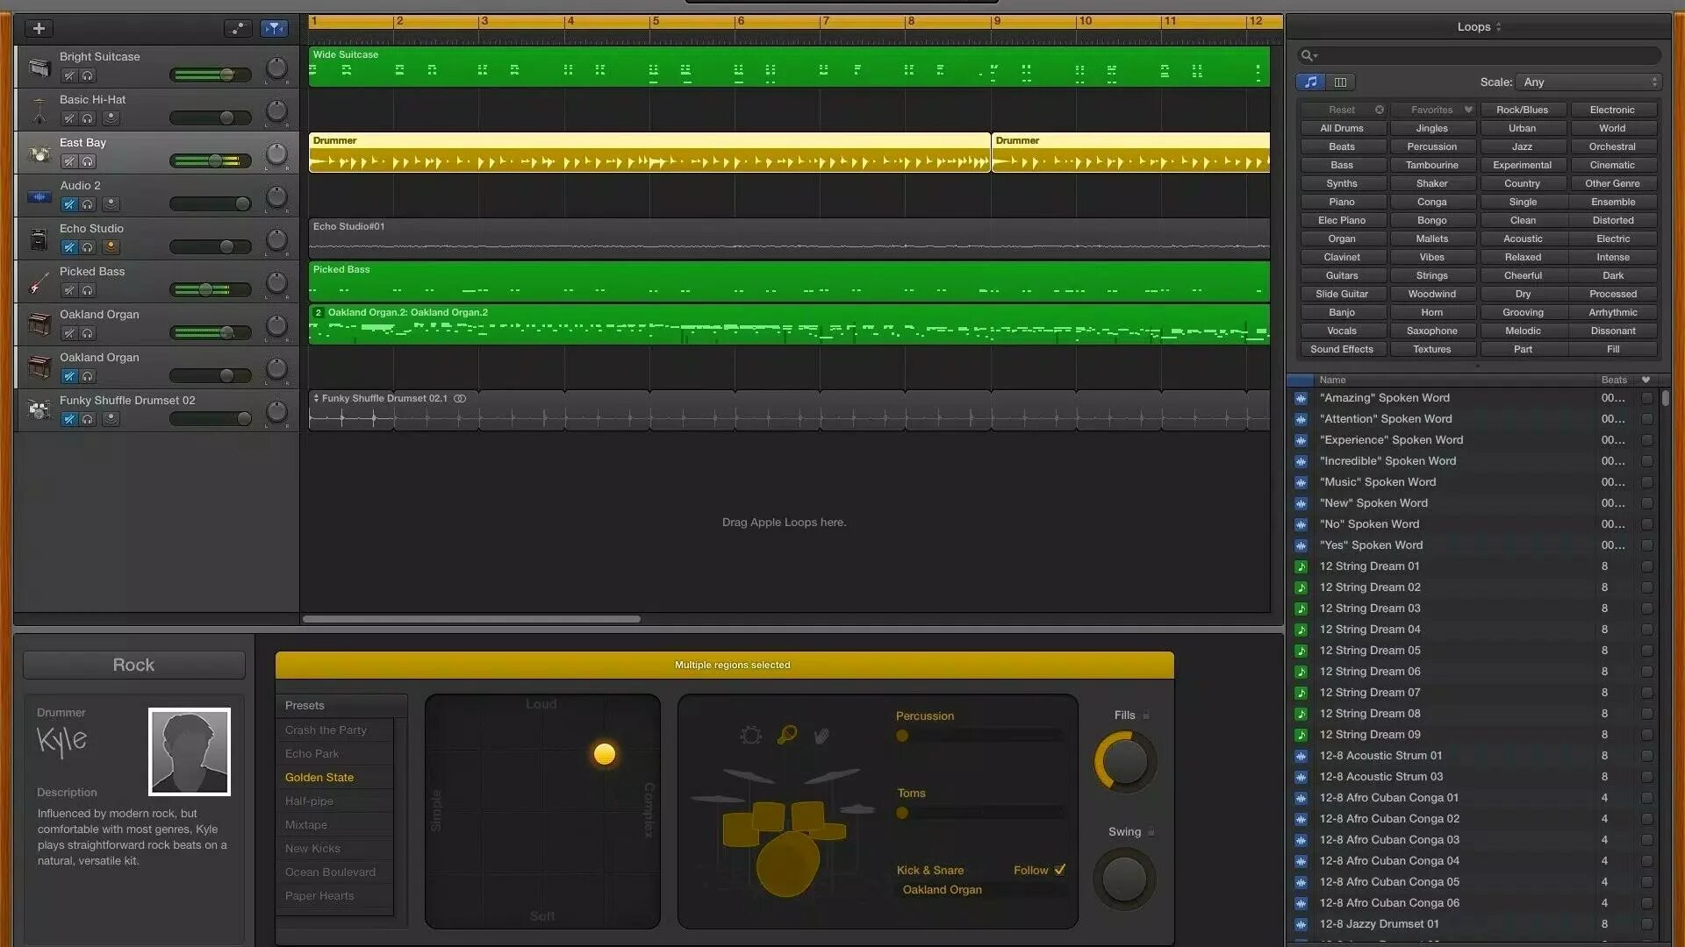Screen dimensions: 1685x947
Task: Solo the East Bay track
Action: coord(88,161)
